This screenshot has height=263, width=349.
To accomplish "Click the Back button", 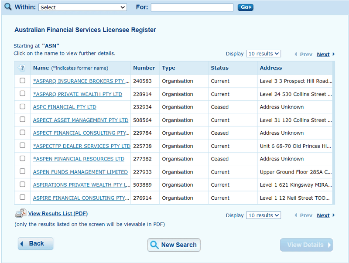I will tap(36, 244).
